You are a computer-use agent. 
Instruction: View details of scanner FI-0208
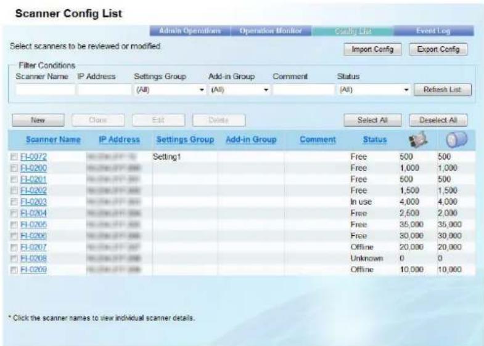(x=33, y=259)
